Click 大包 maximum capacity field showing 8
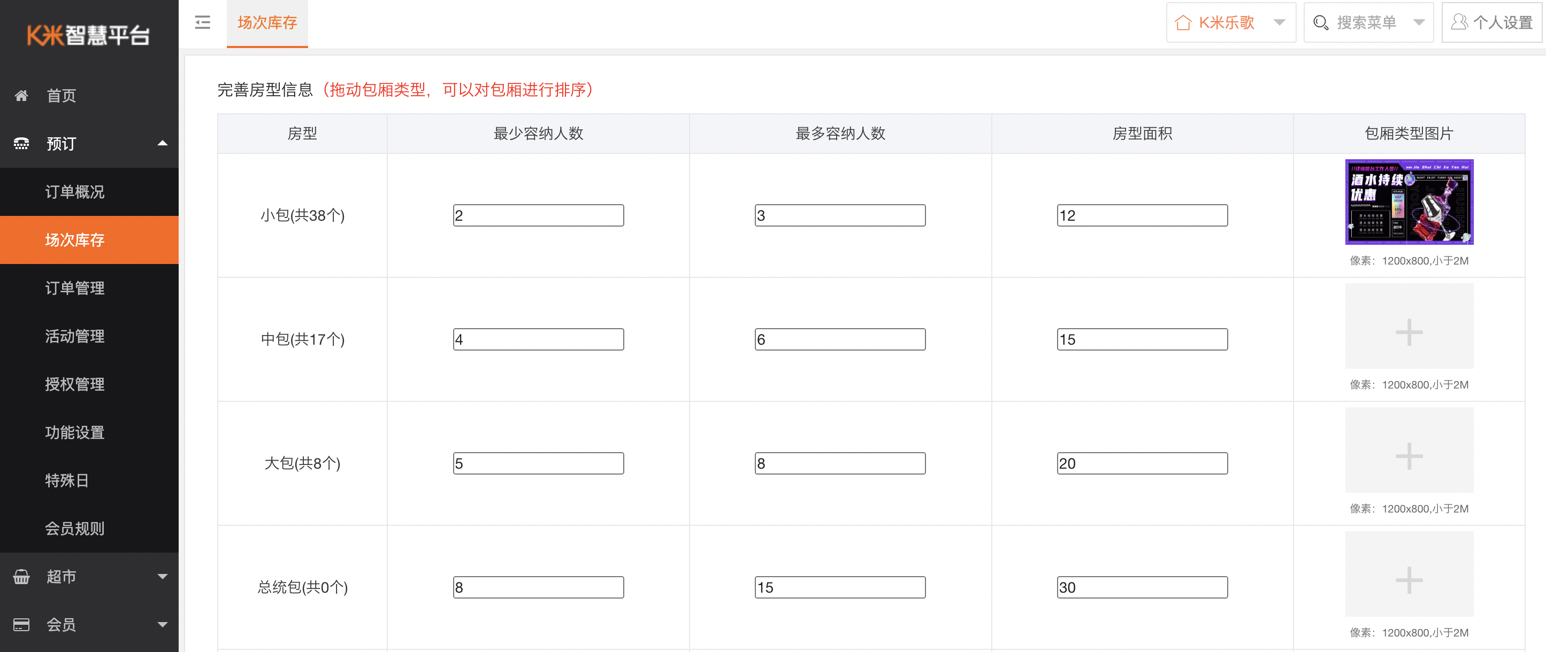The height and width of the screenshot is (652, 1546). pyautogui.click(x=840, y=463)
